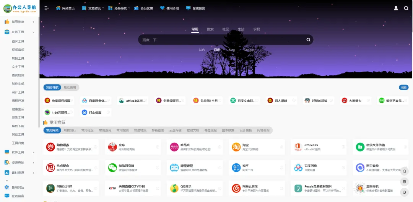The width and height of the screenshot is (413, 202).
Task: Open 会员优惠 in top menu
Action: pos(143,8)
